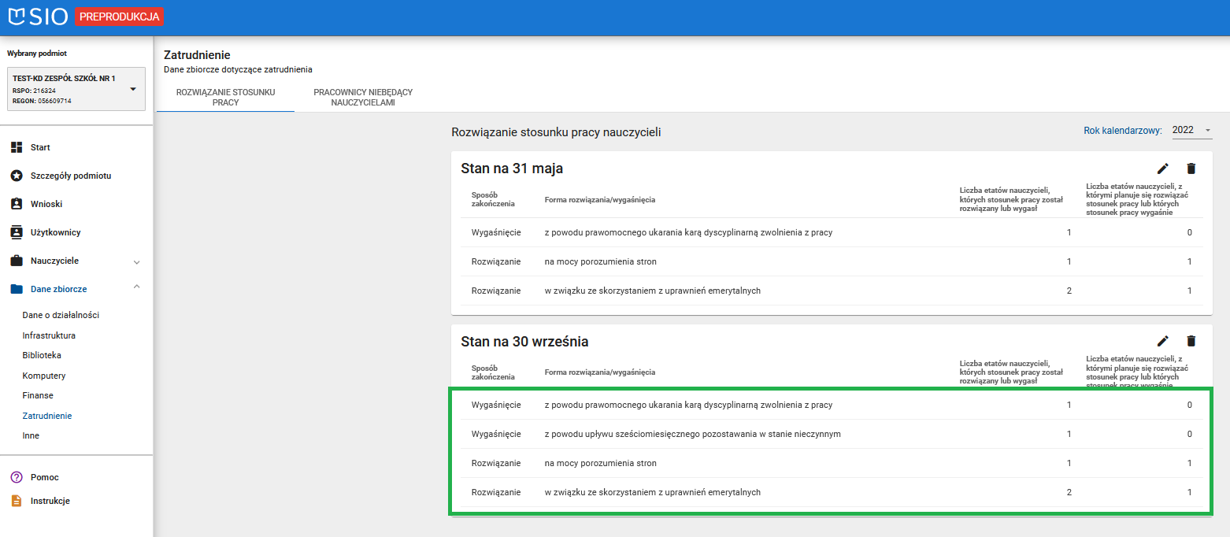Click the 'na mocy porozumienia stron' row in Stan na 31 maja

point(600,261)
